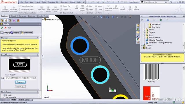Open the PhotoView 360 menu

point(53,2)
